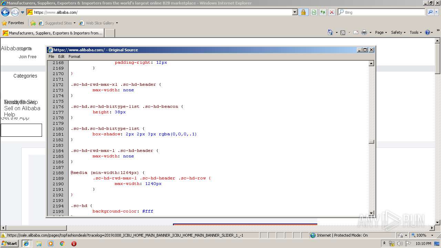Image resolution: width=441 pixels, height=248 pixels.
Task: Click the Read Mail envelope icon
Action: tap(356, 32)
